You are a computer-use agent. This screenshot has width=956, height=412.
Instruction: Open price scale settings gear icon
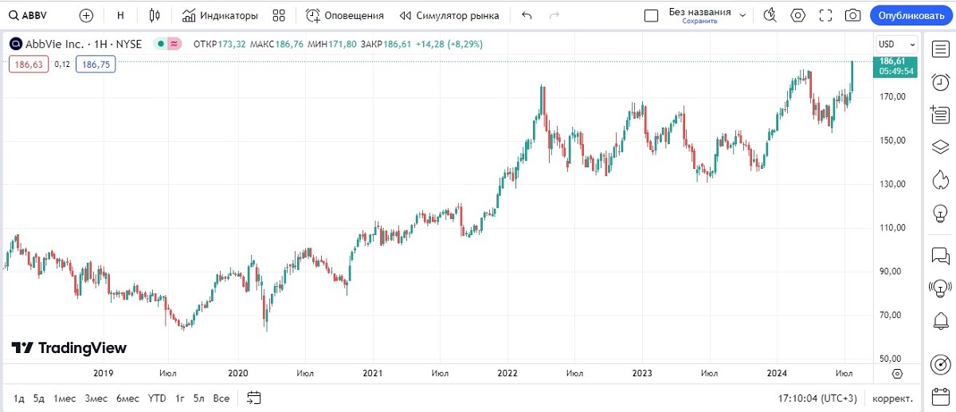pyautogui.click(x=897, y=373)
